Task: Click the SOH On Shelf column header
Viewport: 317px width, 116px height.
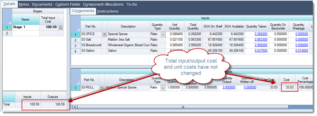Action: click(213, 26)
